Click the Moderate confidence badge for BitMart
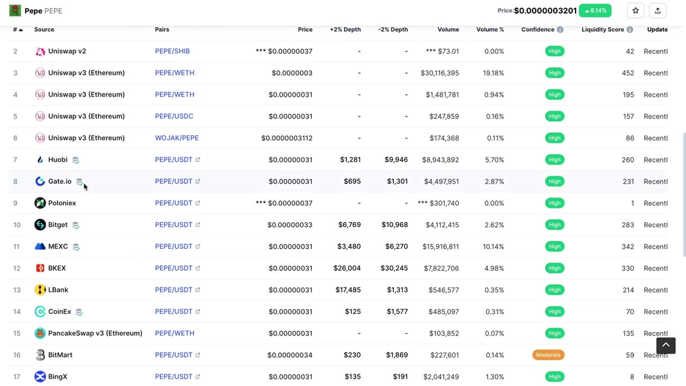Screen dimensions: 686x386 [548, 355]
